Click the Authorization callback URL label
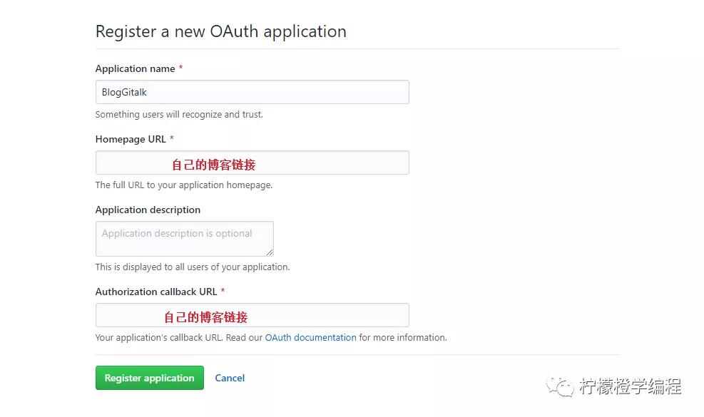Image resolution: width=704 pixels, height=417 pixels. pos(156,292)
